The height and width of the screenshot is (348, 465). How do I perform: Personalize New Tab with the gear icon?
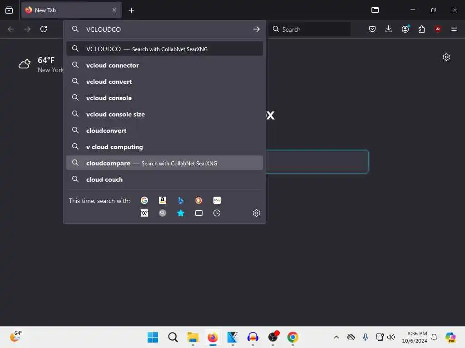tap(446, 57)
